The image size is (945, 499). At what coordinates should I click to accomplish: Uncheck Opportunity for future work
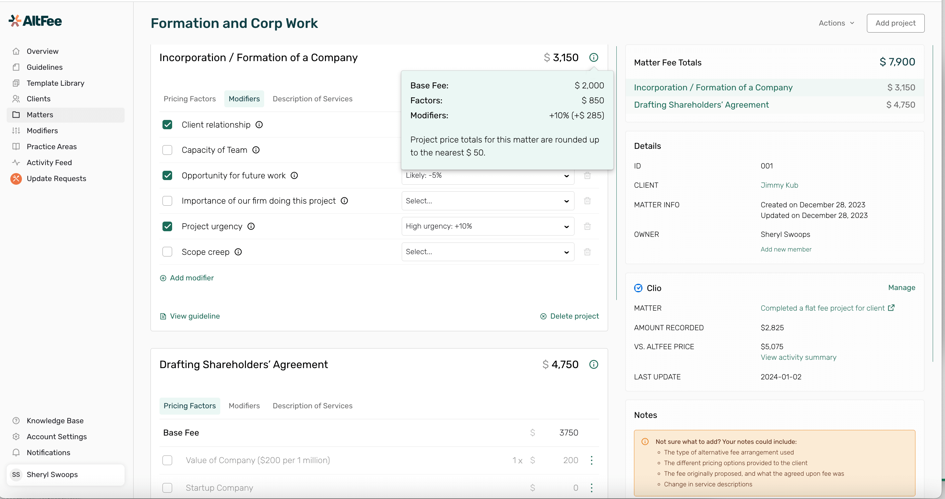coord(167,175)
